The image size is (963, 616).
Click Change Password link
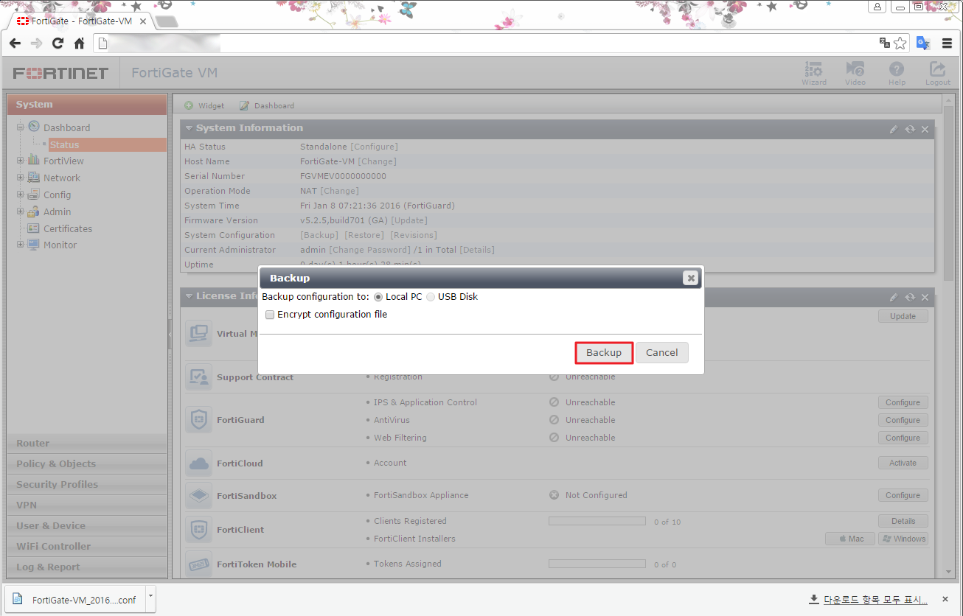[369, 250]
